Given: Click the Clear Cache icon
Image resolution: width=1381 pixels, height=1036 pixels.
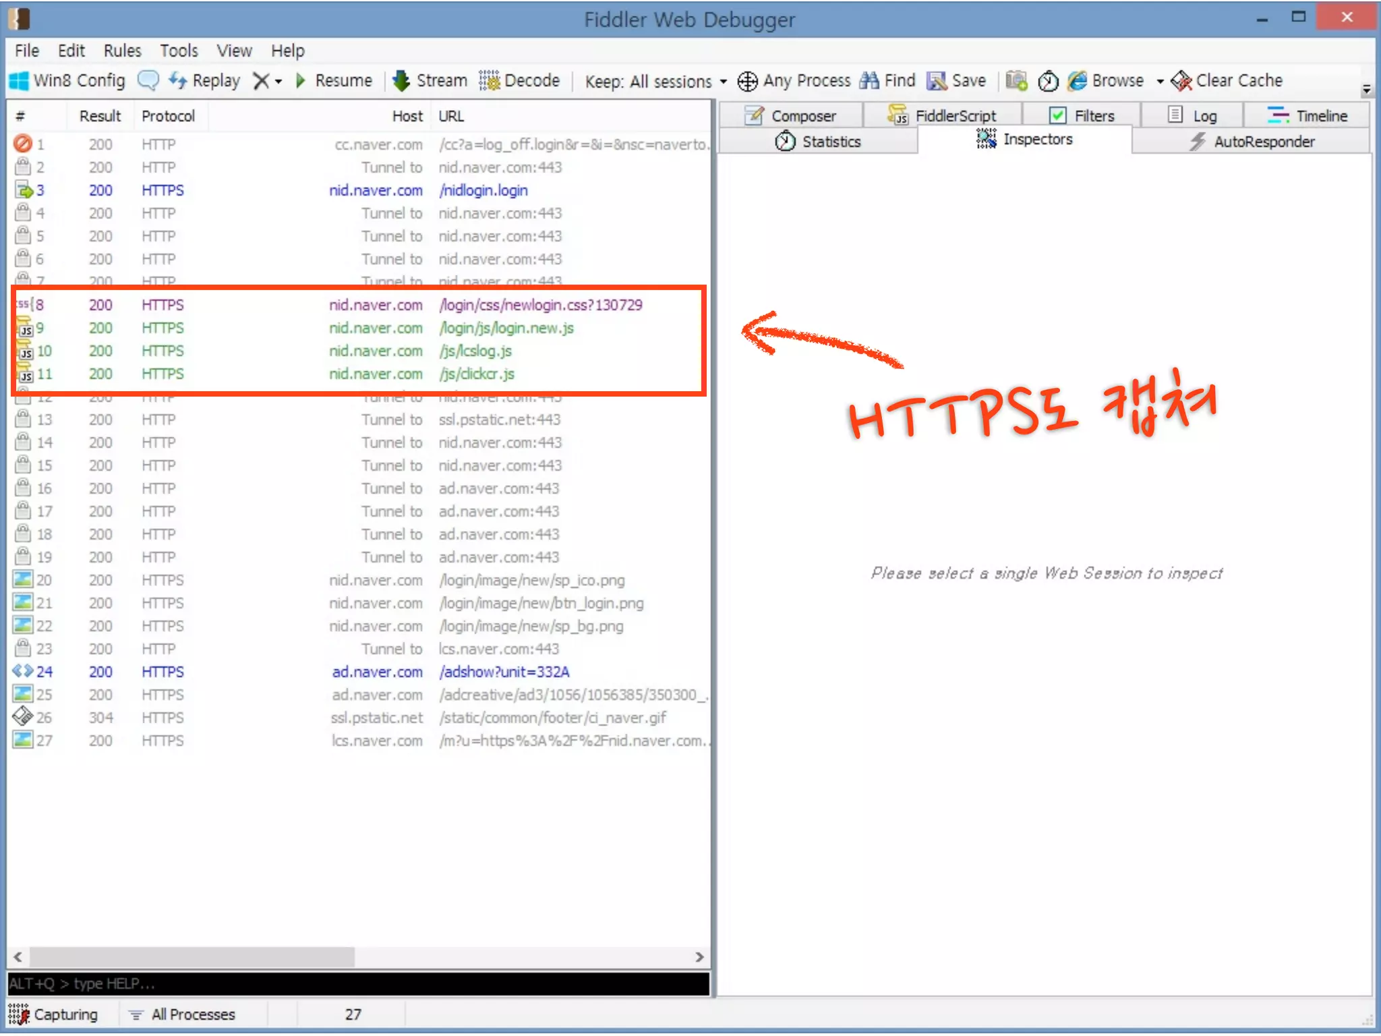Looking at the screenshot, I should (x=1181, y=80).
